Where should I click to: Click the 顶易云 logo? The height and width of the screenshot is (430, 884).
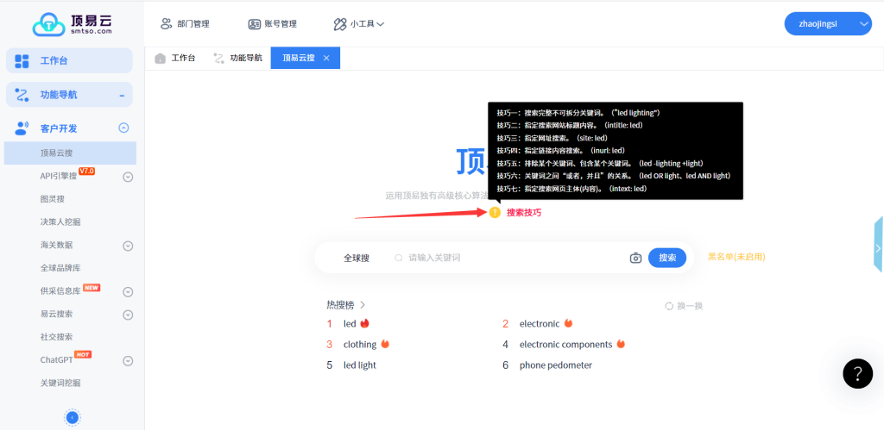click(x=73, y=23)
